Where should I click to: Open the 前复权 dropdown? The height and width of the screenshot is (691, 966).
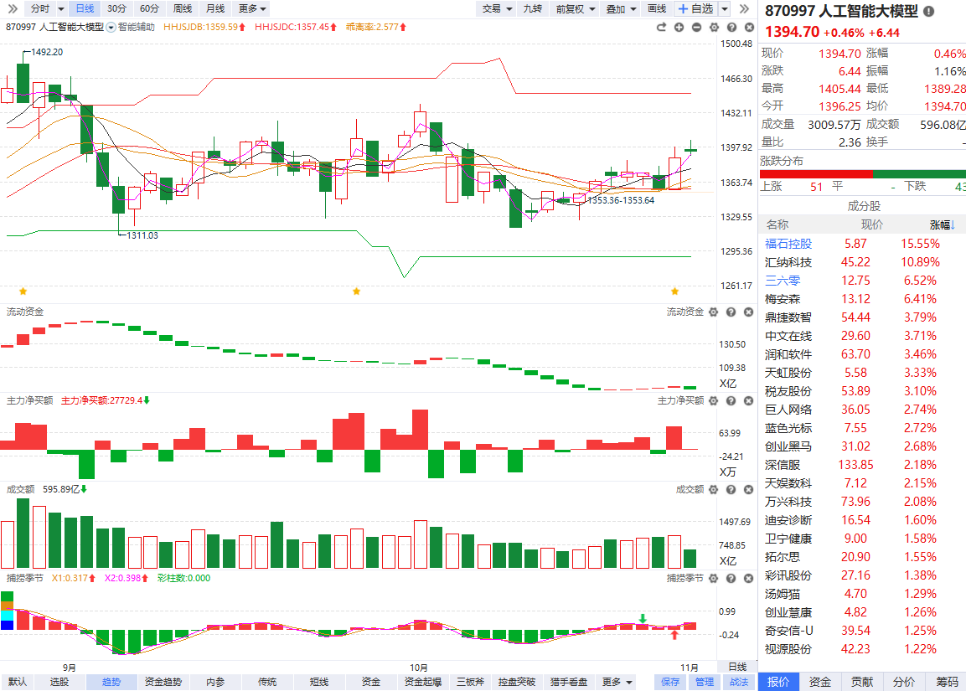(x=576, y=8)
